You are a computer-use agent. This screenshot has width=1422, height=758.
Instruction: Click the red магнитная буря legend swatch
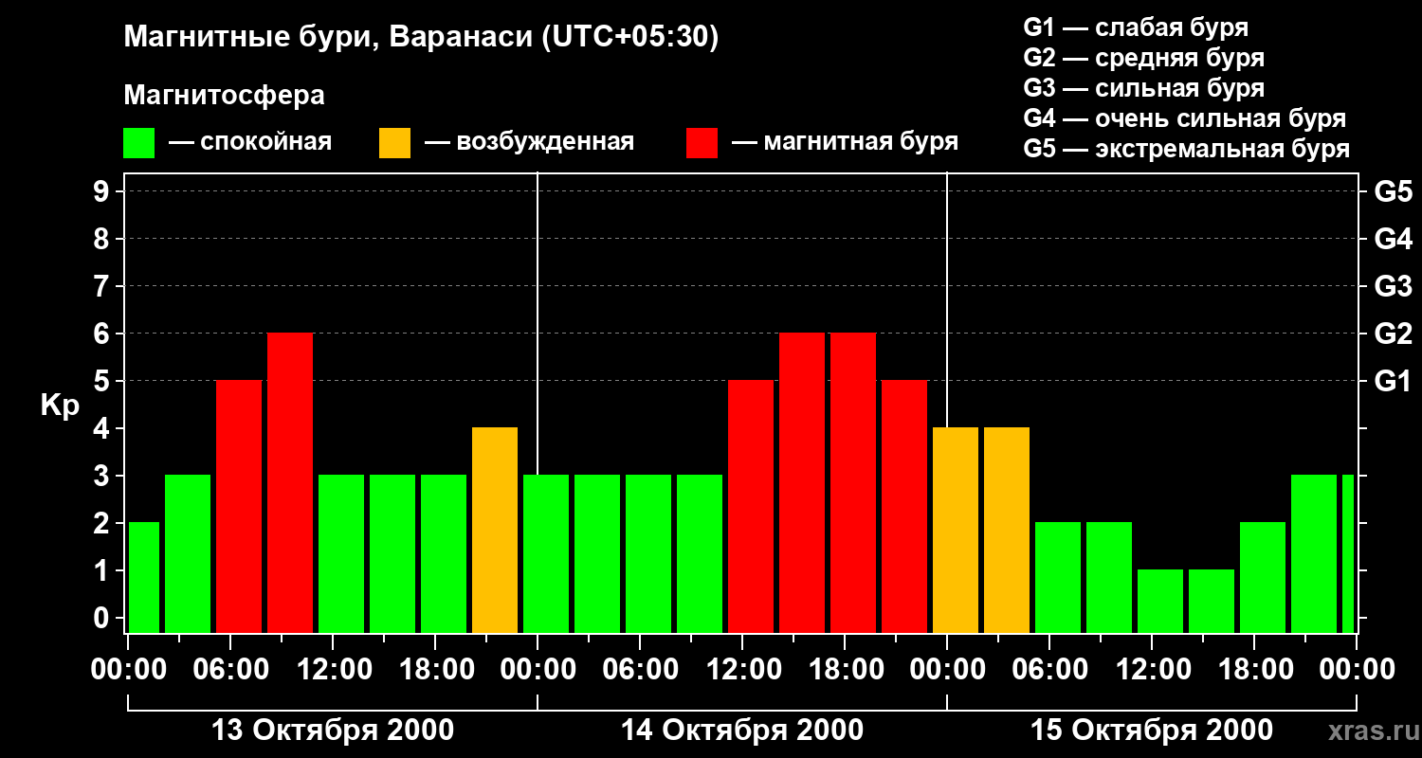(x=702, y=143)
